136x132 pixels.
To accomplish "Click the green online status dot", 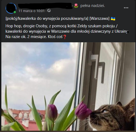I will click(15, 12).
